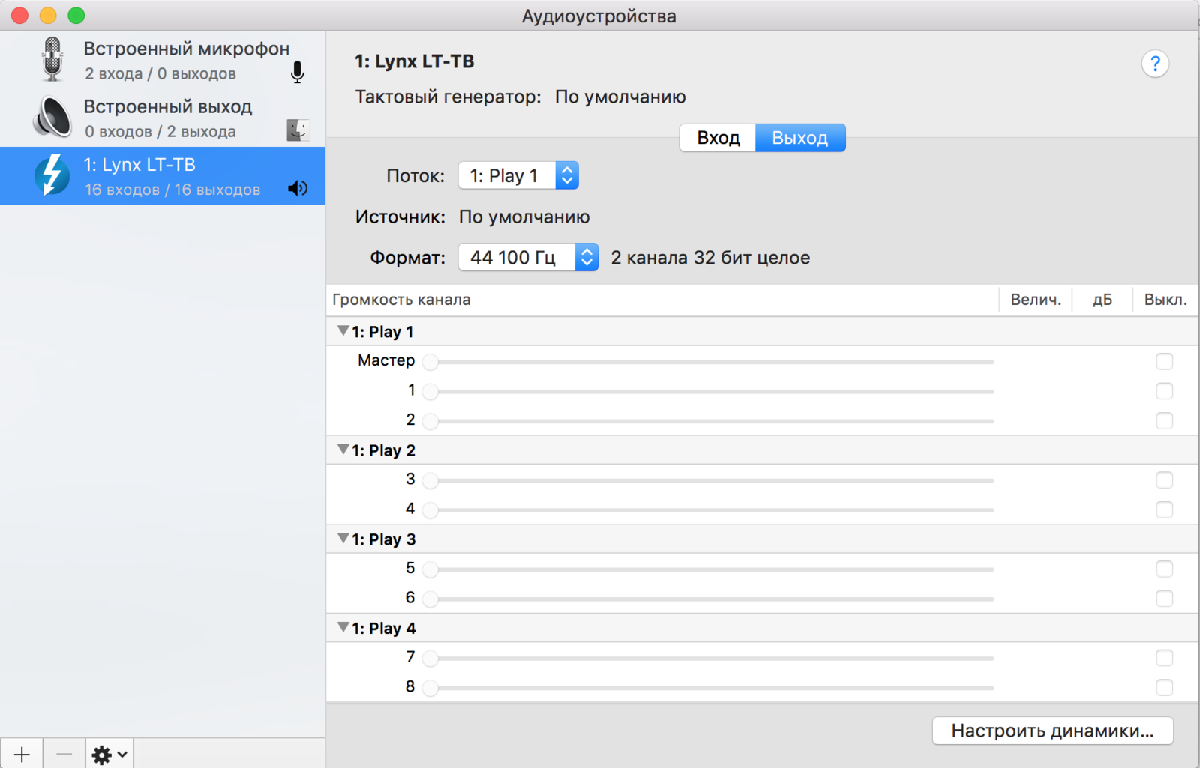Viewport: 1200px width, 768px height.
Task: Add a new audio device with plus
Action: tap(22, 754)
